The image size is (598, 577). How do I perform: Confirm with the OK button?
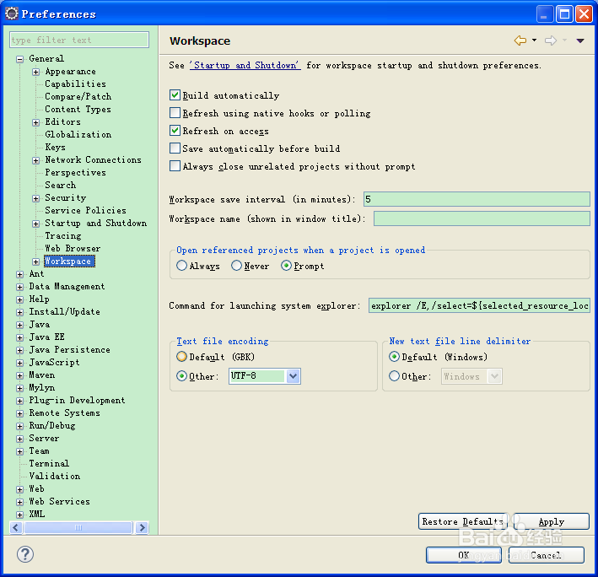pyautogui.click(x=463, y=555)
